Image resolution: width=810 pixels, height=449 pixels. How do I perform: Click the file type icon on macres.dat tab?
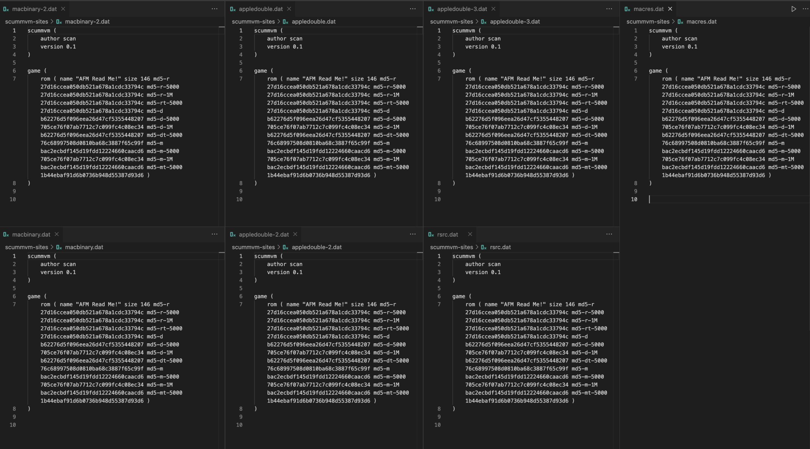click(x=627, y=9)
